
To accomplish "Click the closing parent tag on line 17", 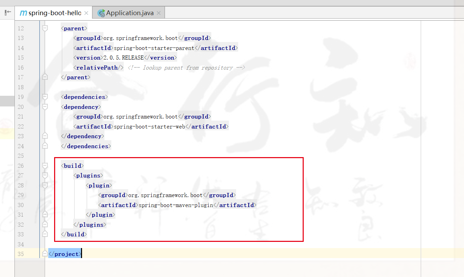I will 75,77.
